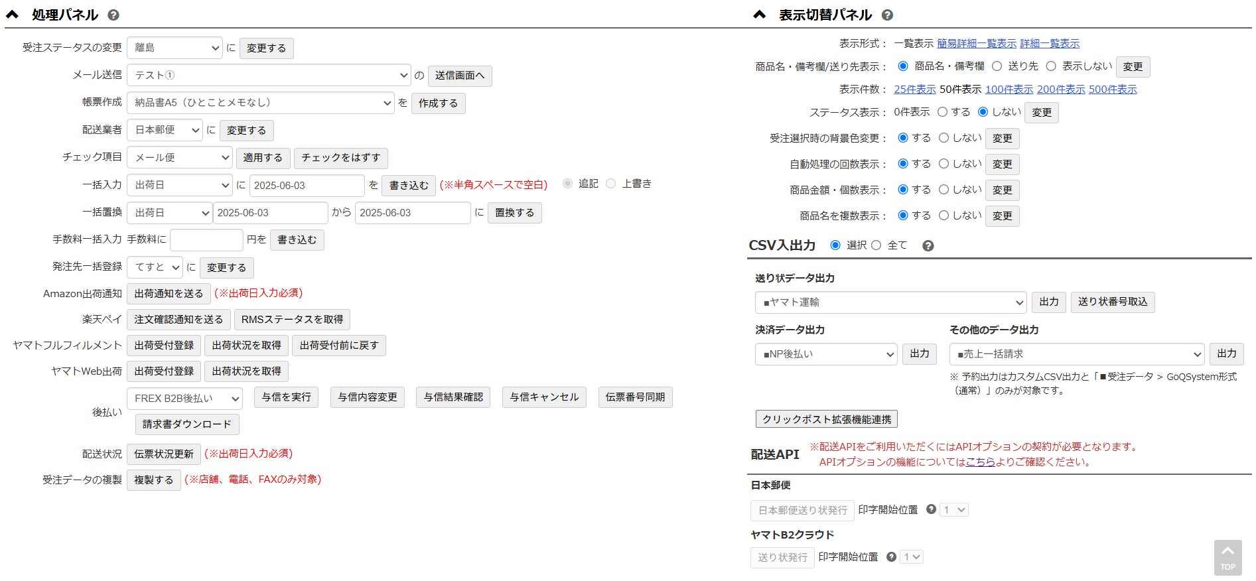
Task: Switch to 200件表示
Action: coord(1061,90)
